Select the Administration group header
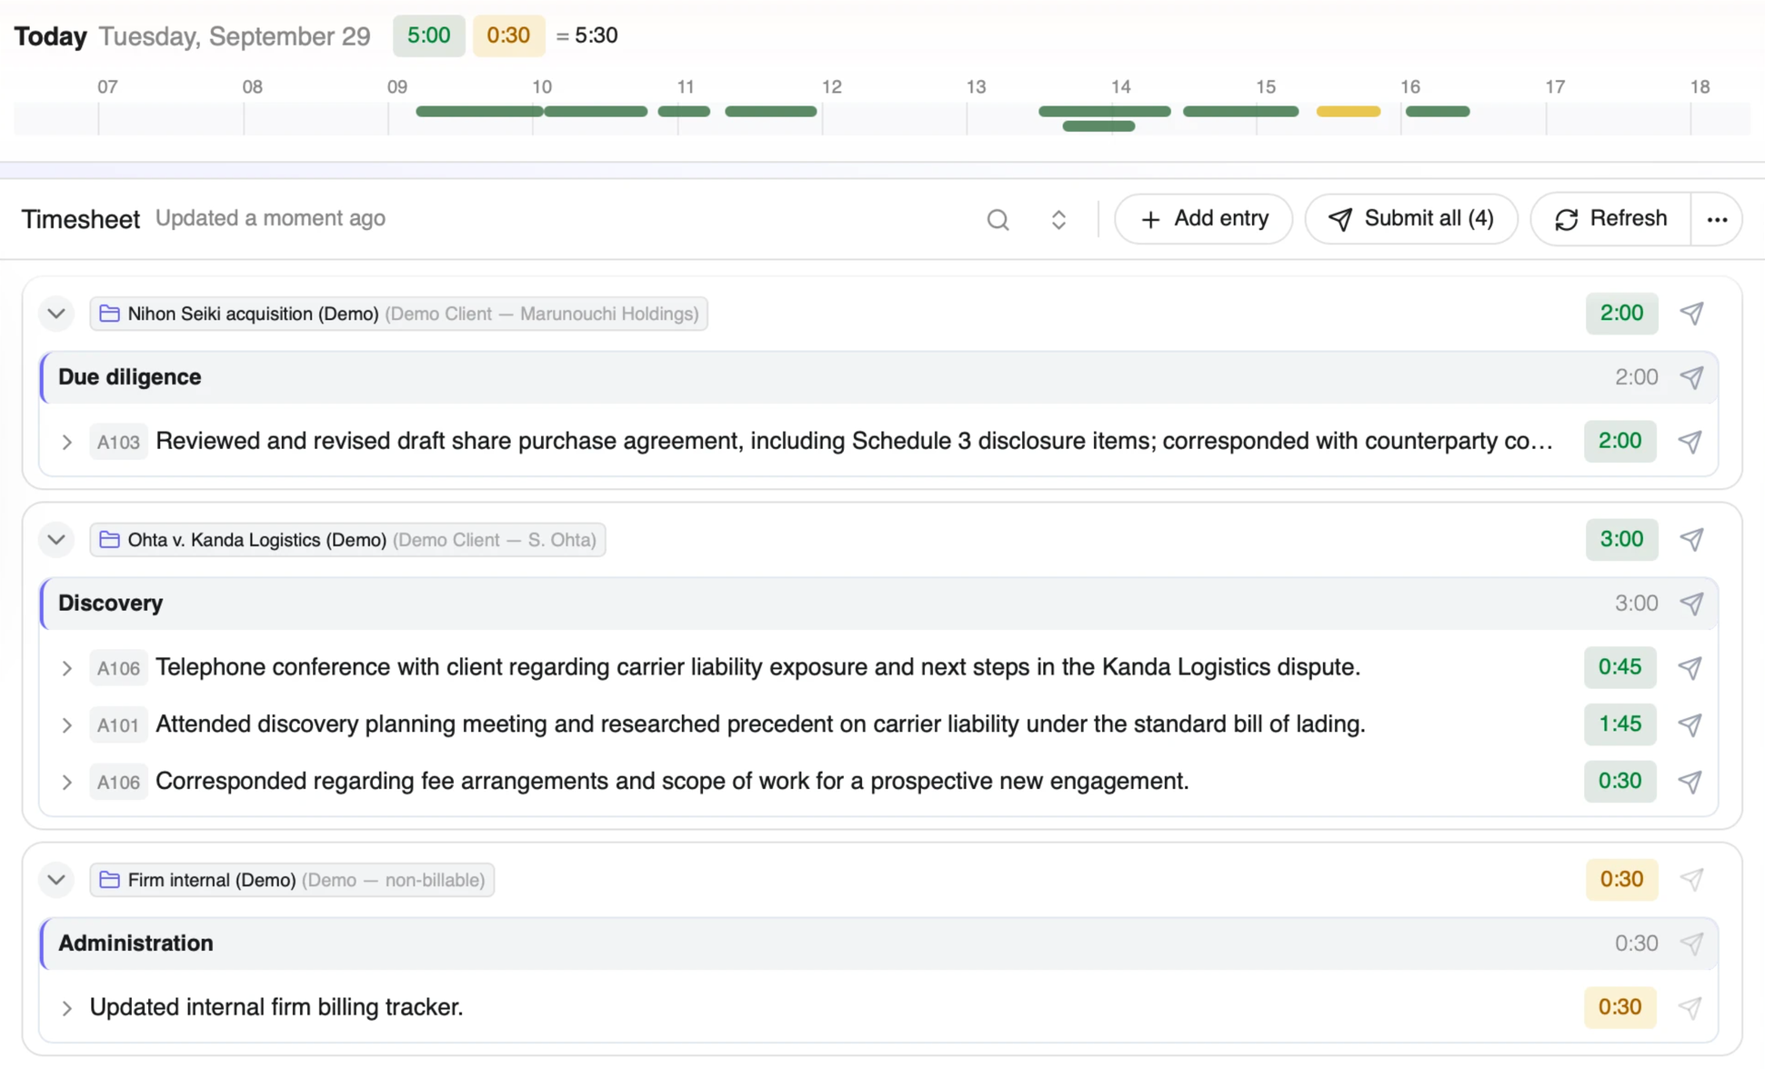1765x1069 pixels. click(x=878, y=944)
